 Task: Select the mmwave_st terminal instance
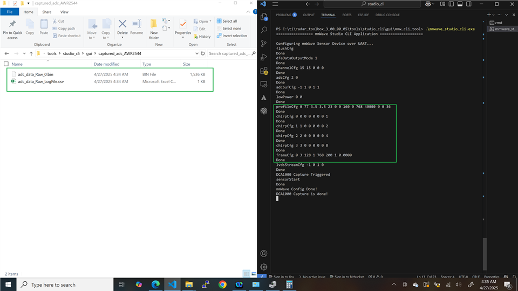(x=502, y=29)
